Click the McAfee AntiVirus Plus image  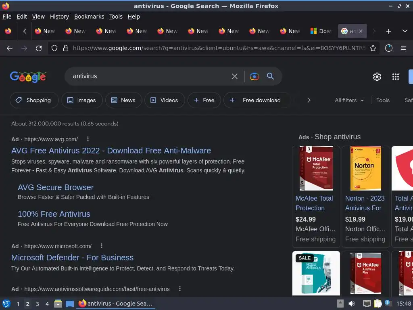[x=365, y=273]
